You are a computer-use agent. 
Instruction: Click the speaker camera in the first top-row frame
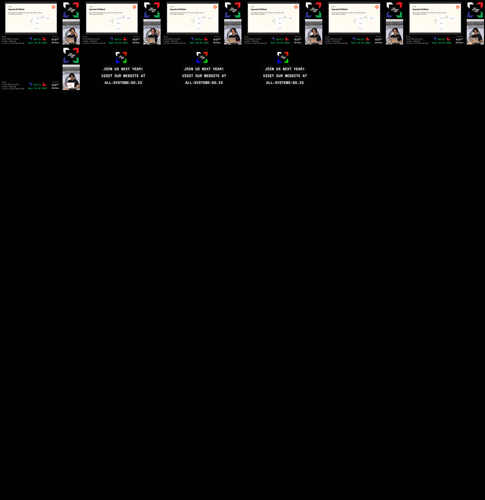coord(71,32)
